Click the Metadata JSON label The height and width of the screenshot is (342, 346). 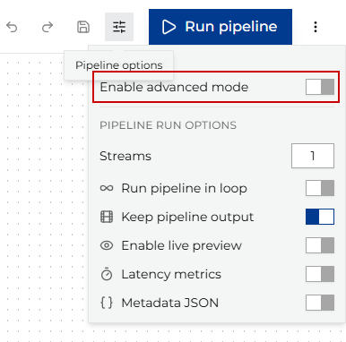tap(170, 303)
